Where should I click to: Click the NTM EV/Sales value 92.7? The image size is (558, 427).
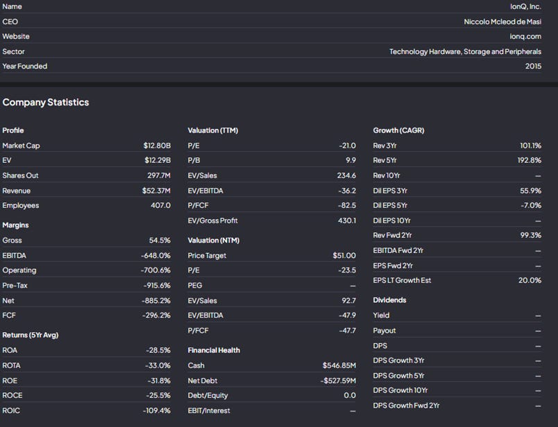pyautogui.click(x=348, y=301)
